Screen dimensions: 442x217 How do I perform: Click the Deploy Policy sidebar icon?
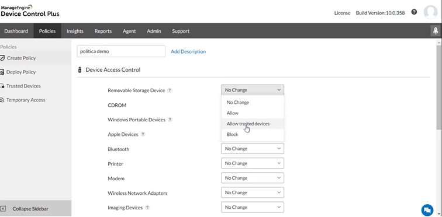pos(2,72)
